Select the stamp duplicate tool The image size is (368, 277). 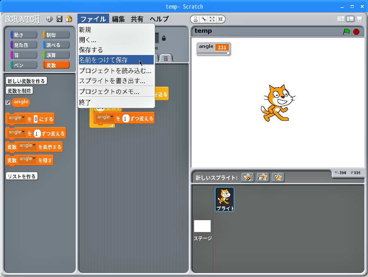(196, 19)
